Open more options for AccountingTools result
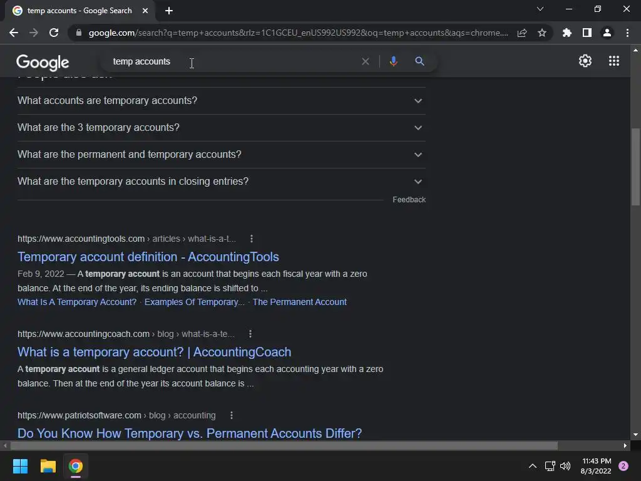Image resolution: width=641 pixels, height=481 pixels. (252, 239)
